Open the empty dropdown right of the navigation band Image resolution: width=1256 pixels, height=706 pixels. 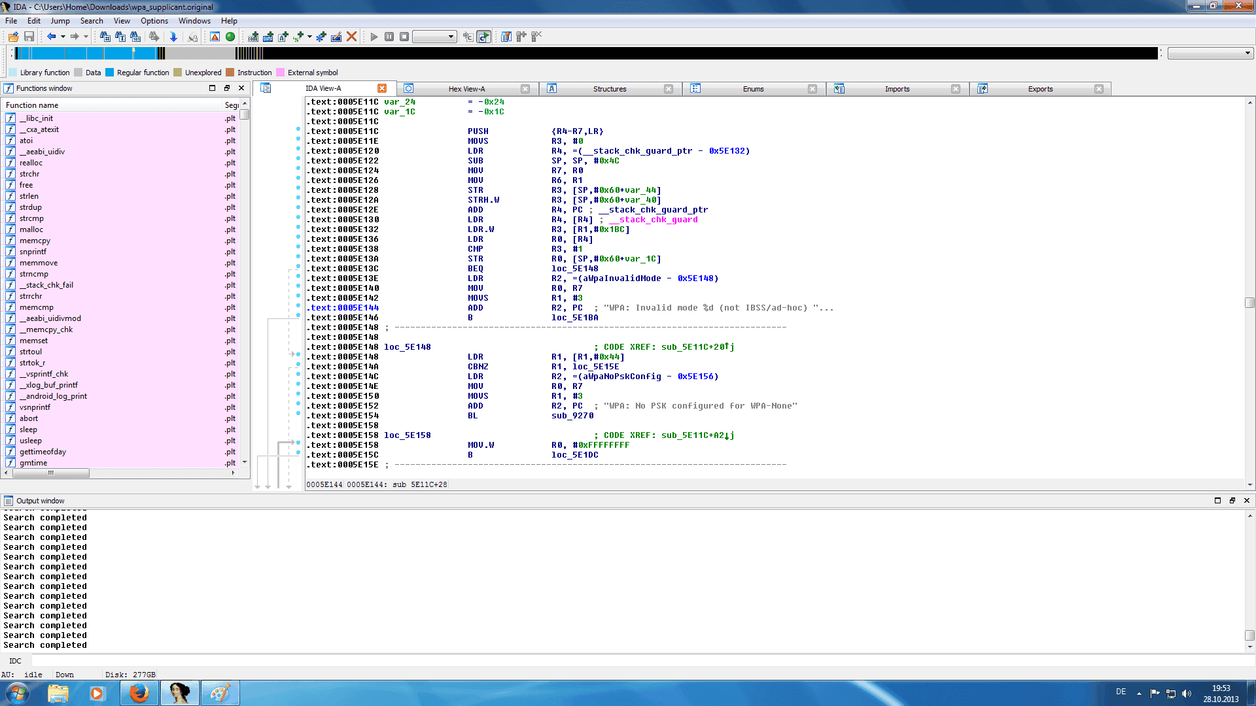(x=1210, y=53)
